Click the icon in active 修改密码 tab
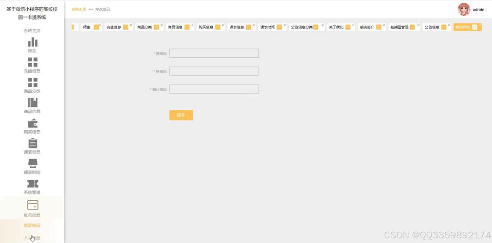492x243 pixels. tap(474, 27)
